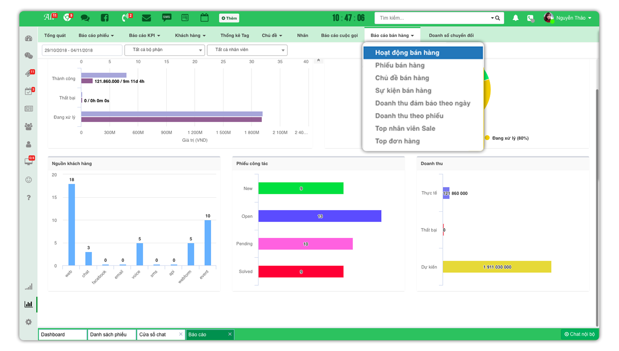This screenshot has height=351, width=619.
Task: Open the 'Báo cáo KPI' dropdown menu
Action: (x=144, y=35)
